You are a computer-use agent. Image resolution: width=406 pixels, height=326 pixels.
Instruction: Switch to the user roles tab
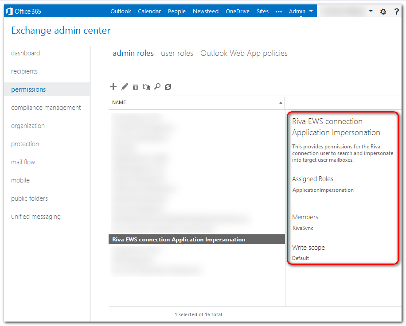[x=177, y=53]
